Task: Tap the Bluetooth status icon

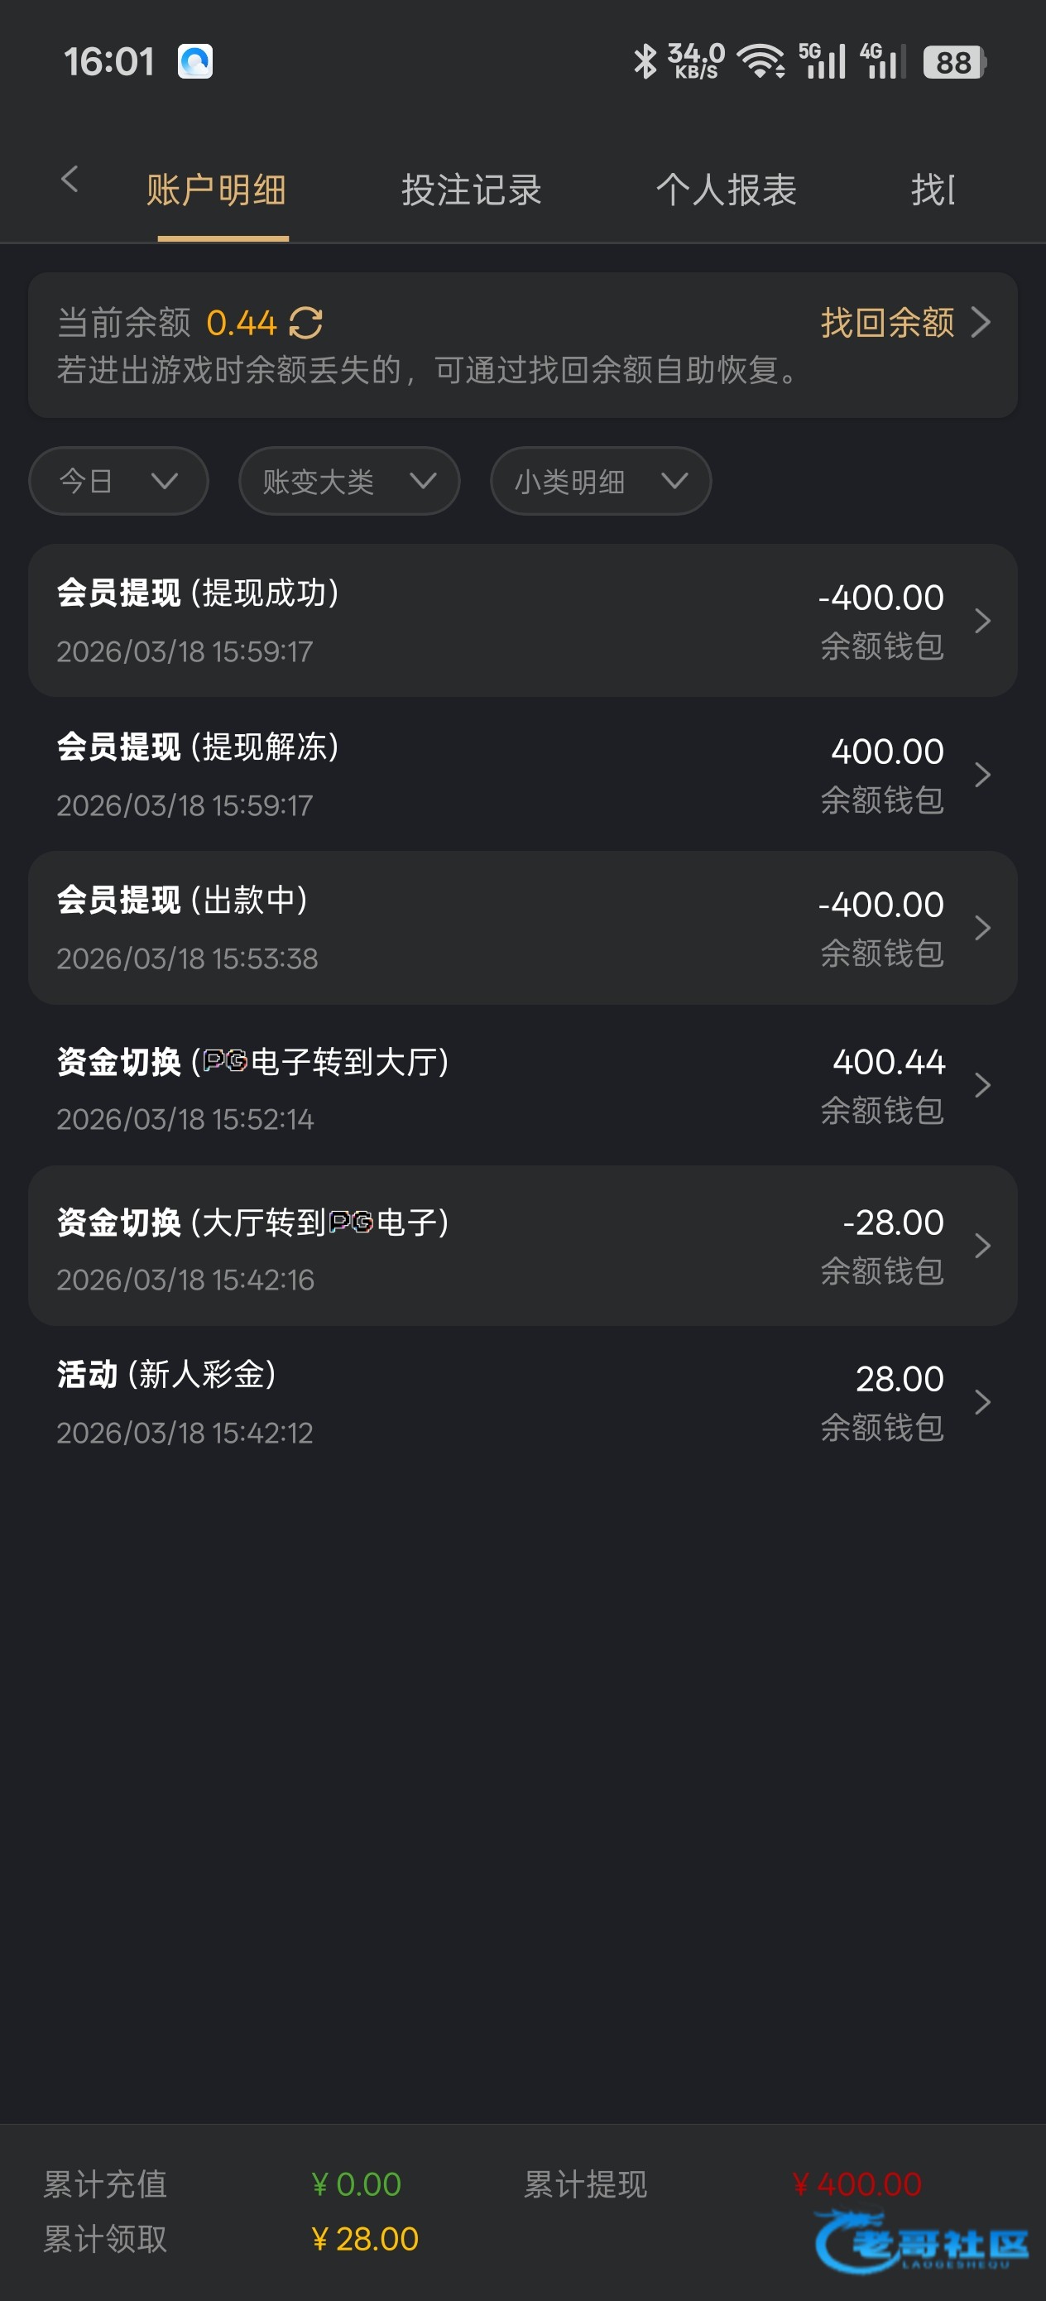Action: (644, 61)
